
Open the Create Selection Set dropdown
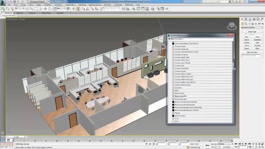click(112, 8)
